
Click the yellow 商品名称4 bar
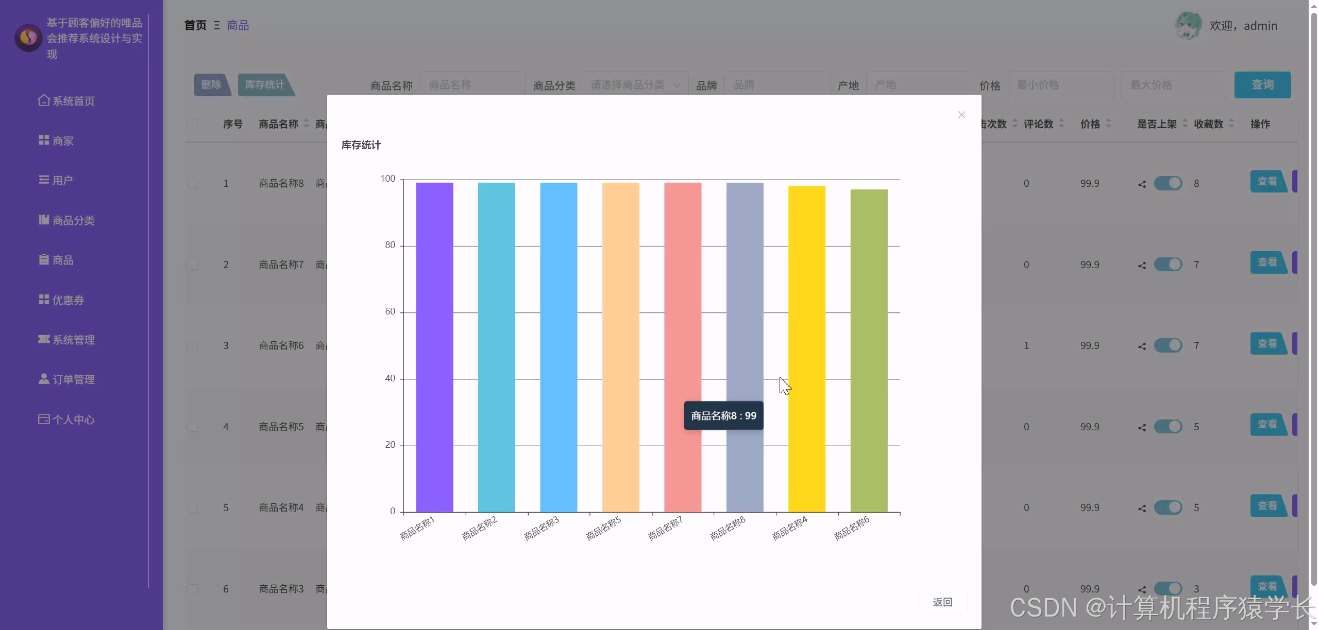(x=806, y=348)
